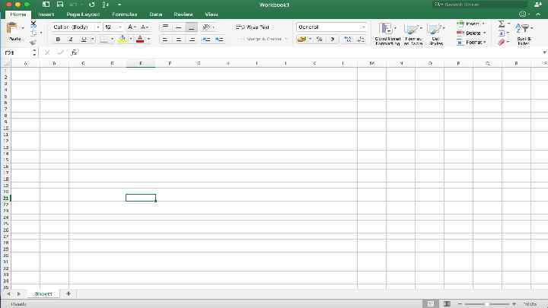Select the Sheet1 tab
Screen dimensions: 548x308
pyautogui.click(x=43, y=294)
